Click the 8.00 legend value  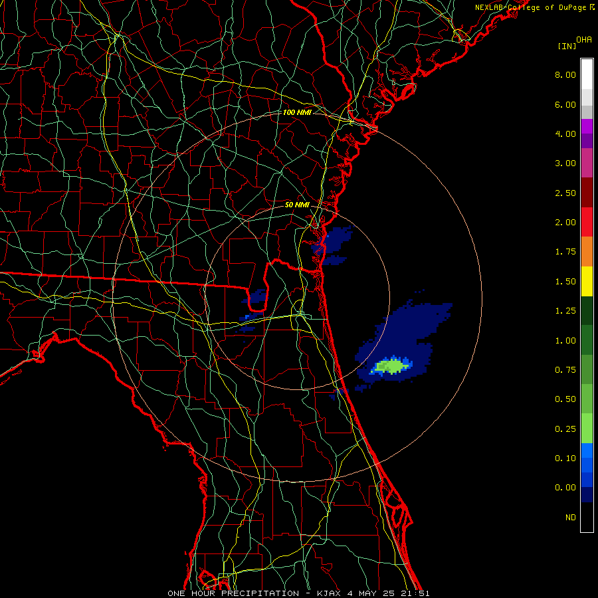tap(565, 74)
